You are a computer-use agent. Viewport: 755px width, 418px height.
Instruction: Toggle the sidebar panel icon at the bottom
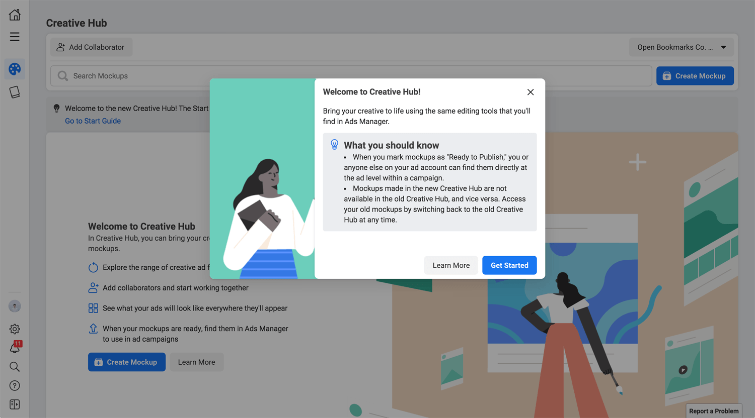15,404
